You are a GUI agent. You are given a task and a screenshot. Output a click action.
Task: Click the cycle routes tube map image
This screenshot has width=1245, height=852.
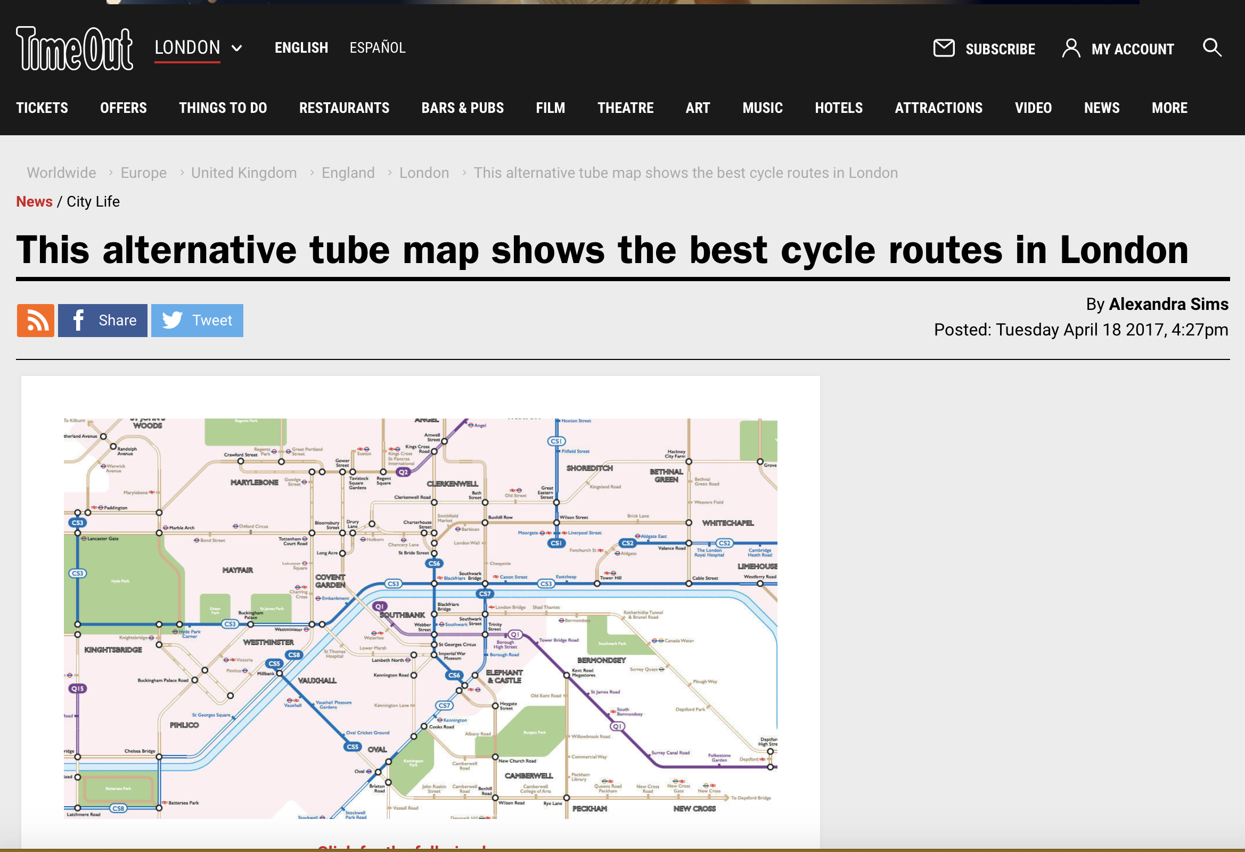[x=420, y=618]
